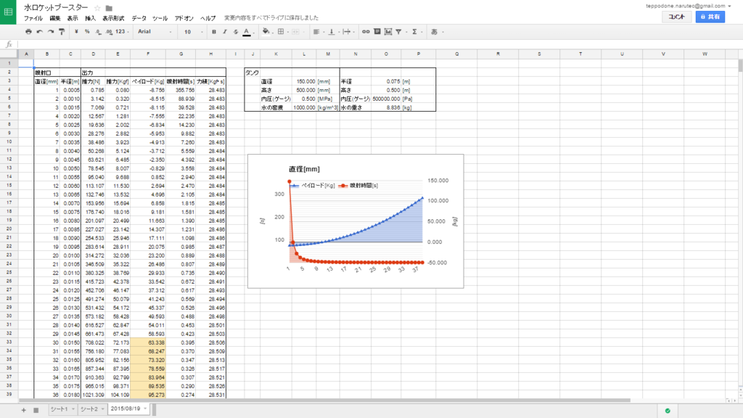This screenshot has width=743, height=418.
Task: Open the 123 number format dropdown
Action: (122, 32)
